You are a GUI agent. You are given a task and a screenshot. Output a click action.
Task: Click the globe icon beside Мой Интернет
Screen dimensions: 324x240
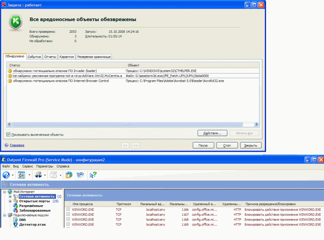[10, 192]
